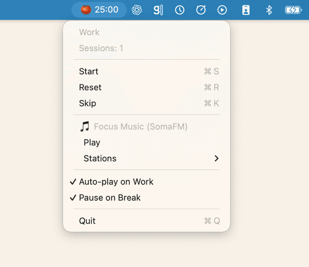Viewport: 309px width, 267px height.
Task: Expand the Stations submenu
Action: click(x=146, y=158)
